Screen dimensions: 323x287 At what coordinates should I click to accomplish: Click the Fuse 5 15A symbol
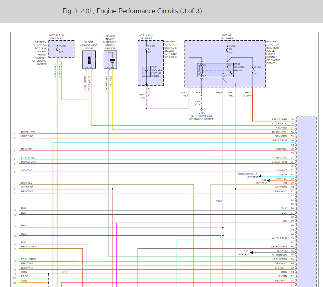point(57,49)
